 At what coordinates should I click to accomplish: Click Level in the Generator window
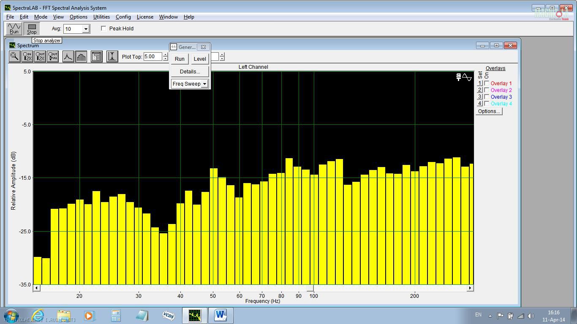pyautogui.click(x=200, y=59)
